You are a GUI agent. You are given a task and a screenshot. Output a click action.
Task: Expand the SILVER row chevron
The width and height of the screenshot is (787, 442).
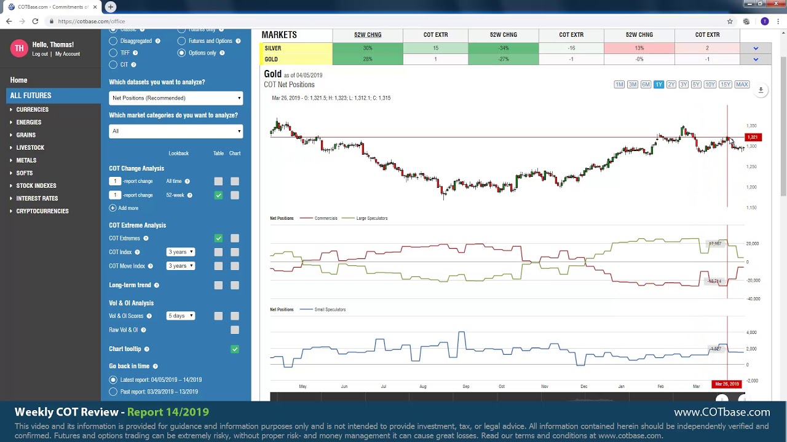click(756, 48)
